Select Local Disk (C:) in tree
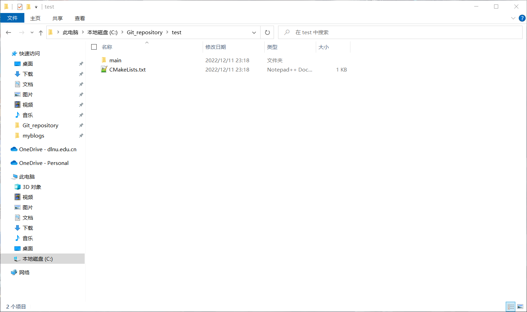 (43, 259)
